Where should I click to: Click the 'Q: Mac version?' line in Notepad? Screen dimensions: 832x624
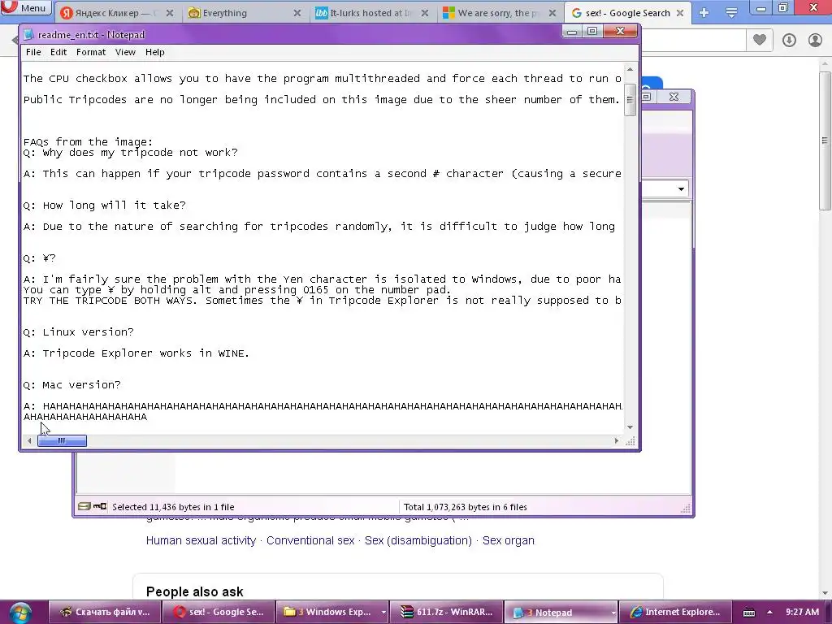(x=72, y=384)
